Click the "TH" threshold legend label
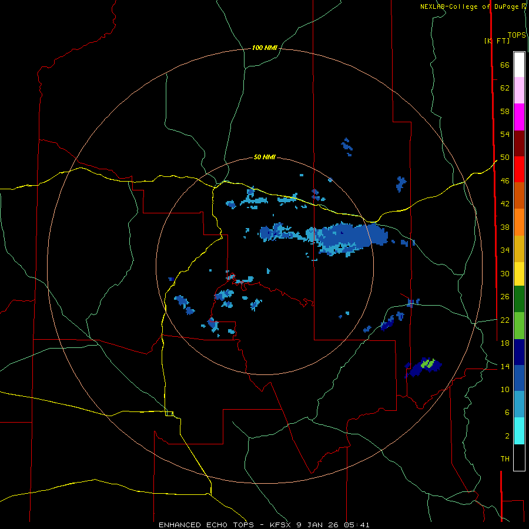Image resolution: width=529 pixels, height=529 pixels. pos(505,458)
